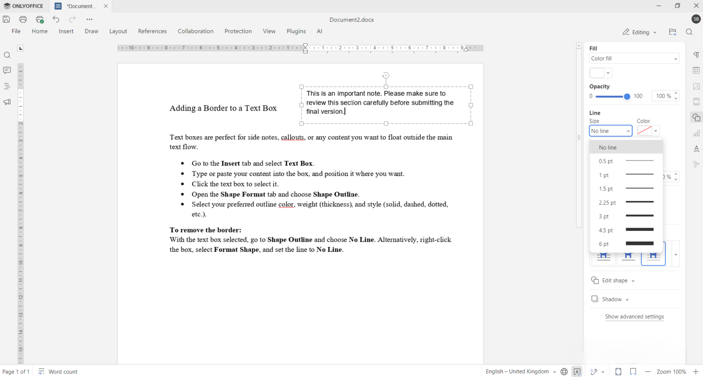Select the Text Art settings icon
703x377 pixels.
[696, 149]
